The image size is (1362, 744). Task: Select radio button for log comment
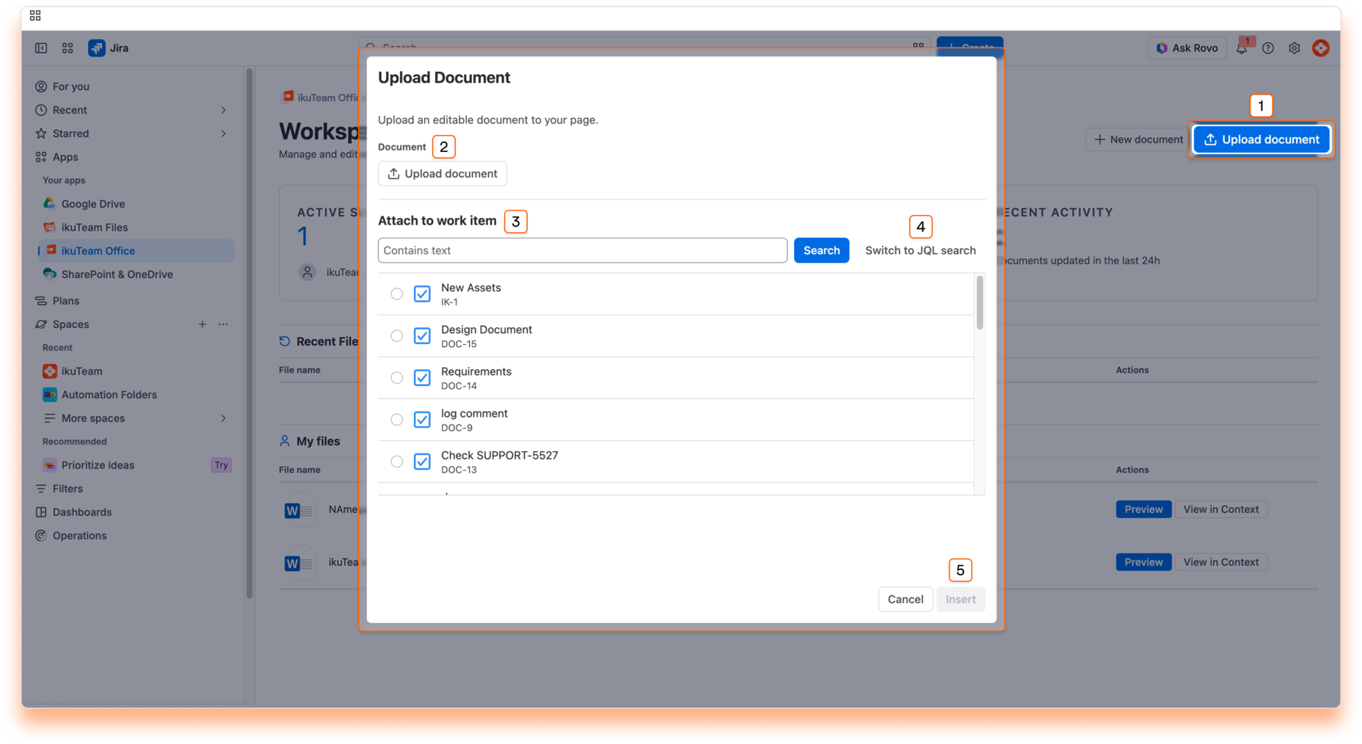pos(396,420)
